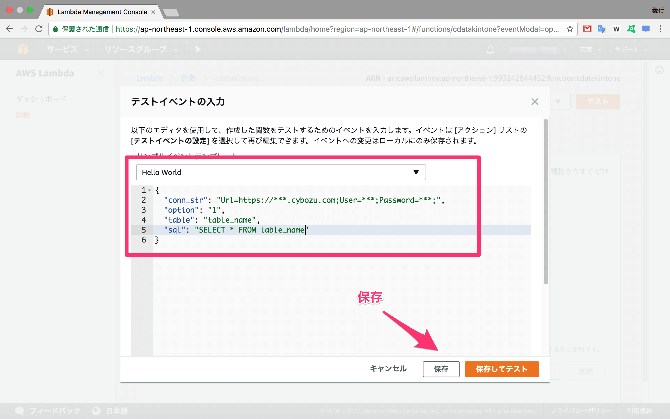
Task: Open the Chrome three-dot menu
Action: pos(661,29)
